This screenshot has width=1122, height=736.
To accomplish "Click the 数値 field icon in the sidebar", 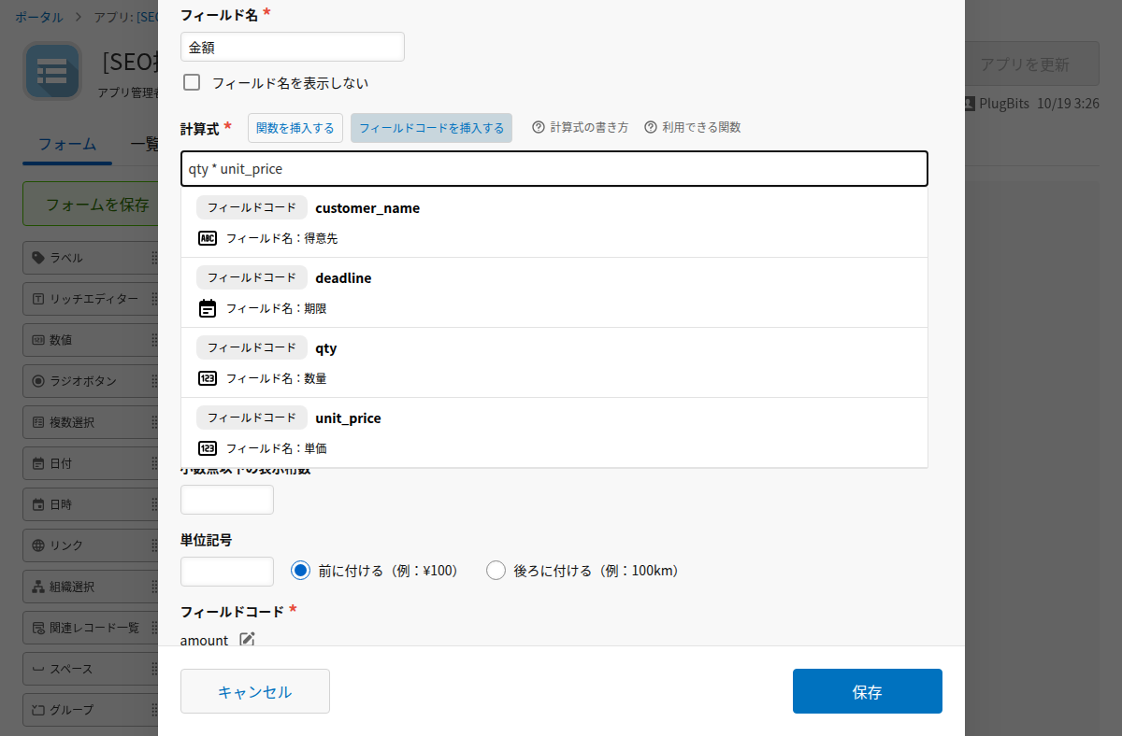I will [x=38, y=340].
